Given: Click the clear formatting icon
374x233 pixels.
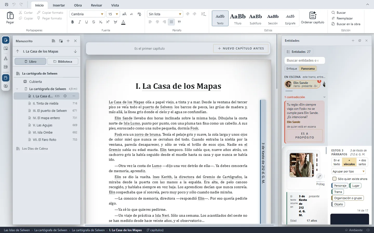Looking at the screenshot, I should [x=139, y=14].
